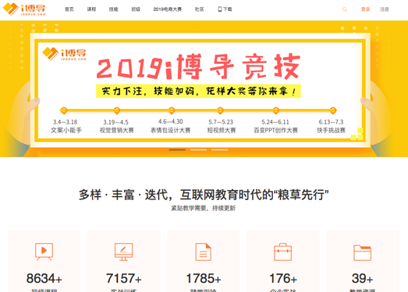Open the 课程 navigation item
The height and width of the screenshot is (292, 408).
pyautogui.click(x=91, y=9)
